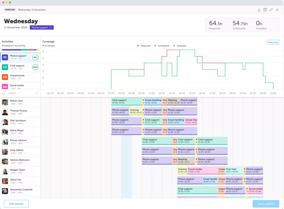The image size is (284, 209).
Task: Click the SM Social media icon
Action: [5, 87]
